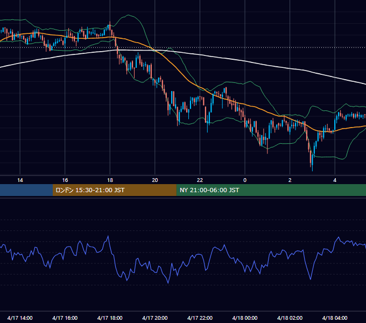
Task: Click the 16 hour axis label
Action: (65, 180)
